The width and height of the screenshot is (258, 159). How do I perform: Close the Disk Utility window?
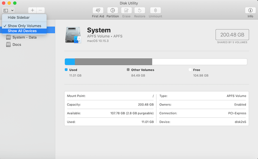point(4,3)
